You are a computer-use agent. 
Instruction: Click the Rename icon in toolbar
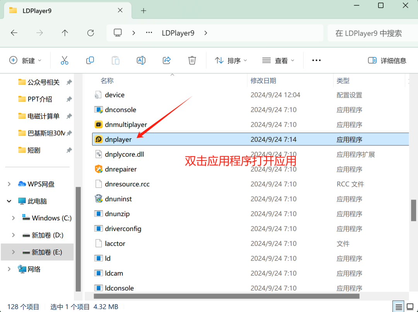(x=141, y=60)
